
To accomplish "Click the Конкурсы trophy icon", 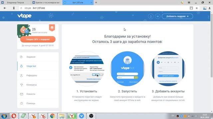I will pos(21,85).
